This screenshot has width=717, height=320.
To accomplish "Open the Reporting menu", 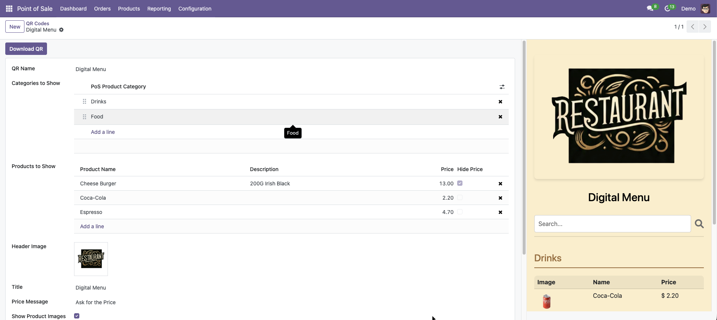I will coord(159,9).
